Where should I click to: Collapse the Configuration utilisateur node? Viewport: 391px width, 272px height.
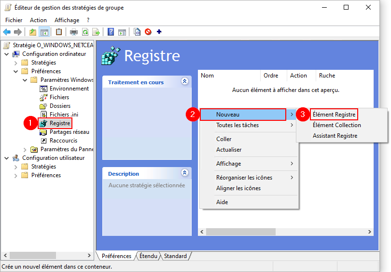pyautogui.click(x=7, y=158)
